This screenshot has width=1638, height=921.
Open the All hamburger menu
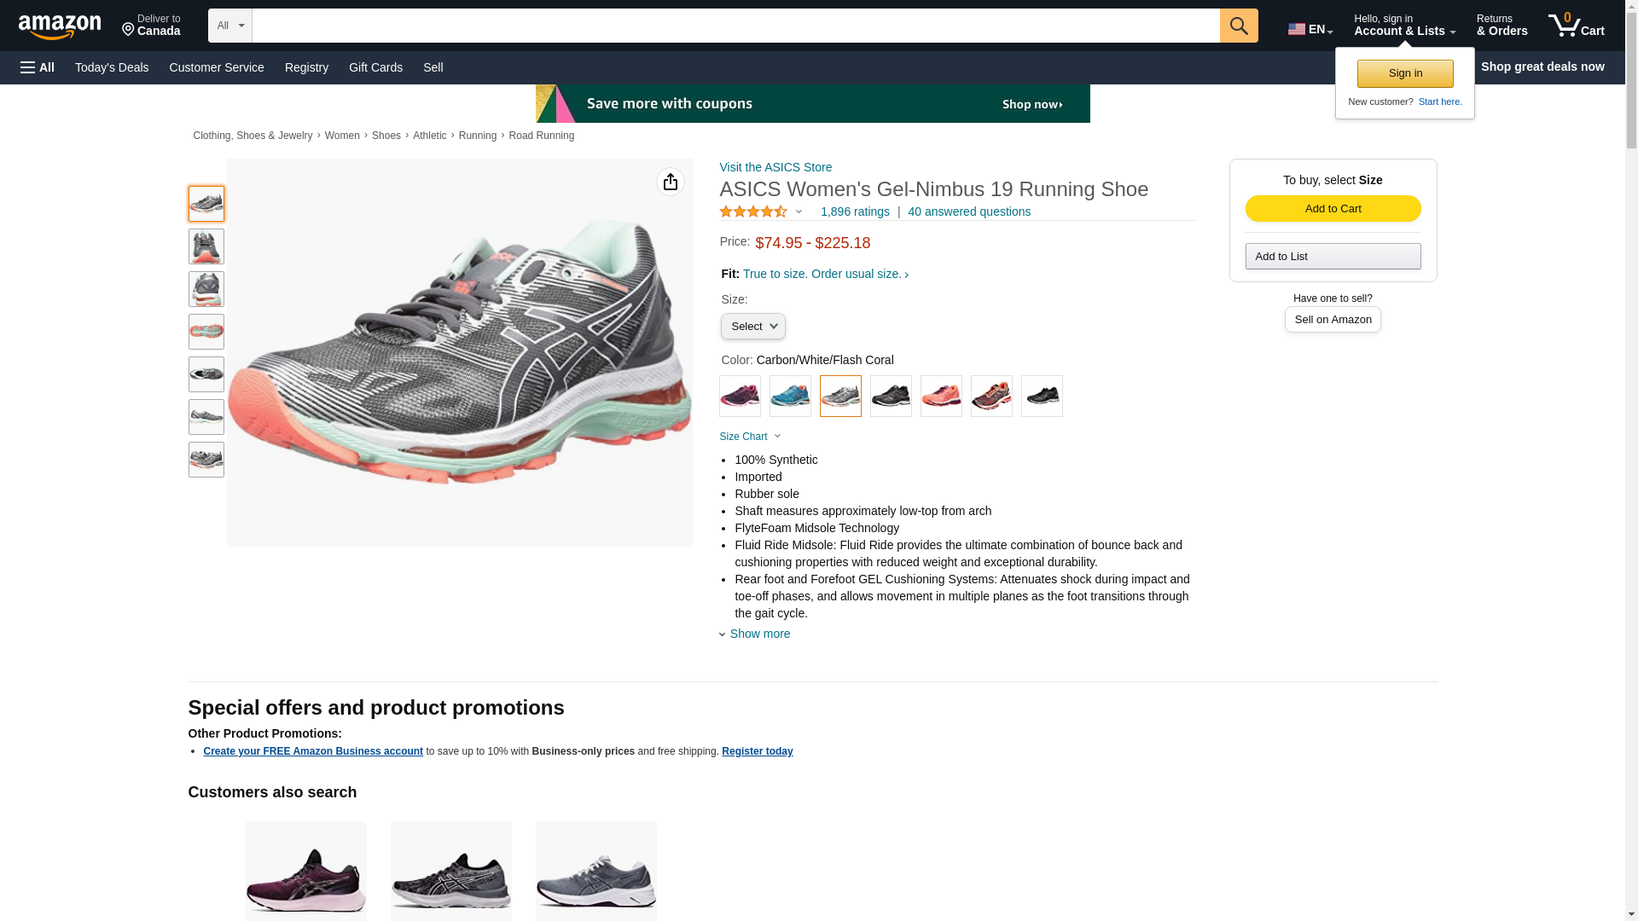38,67
